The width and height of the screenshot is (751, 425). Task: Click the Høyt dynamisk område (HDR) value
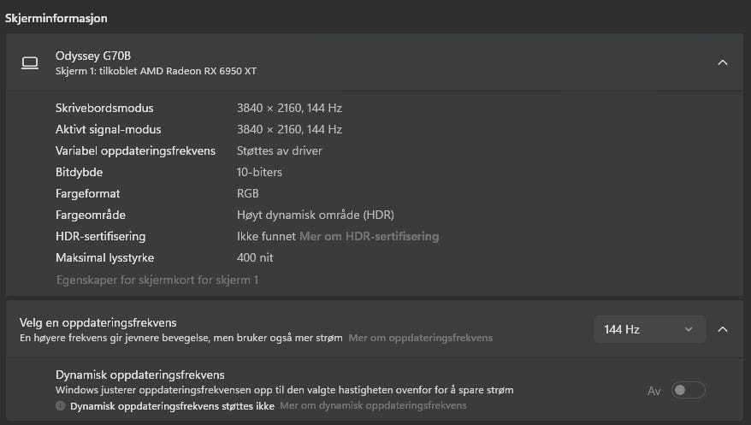tap(315, 215)
